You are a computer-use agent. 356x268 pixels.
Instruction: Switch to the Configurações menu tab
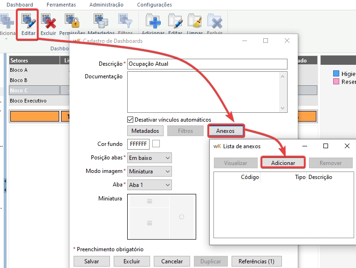click(x=154, y=5)
